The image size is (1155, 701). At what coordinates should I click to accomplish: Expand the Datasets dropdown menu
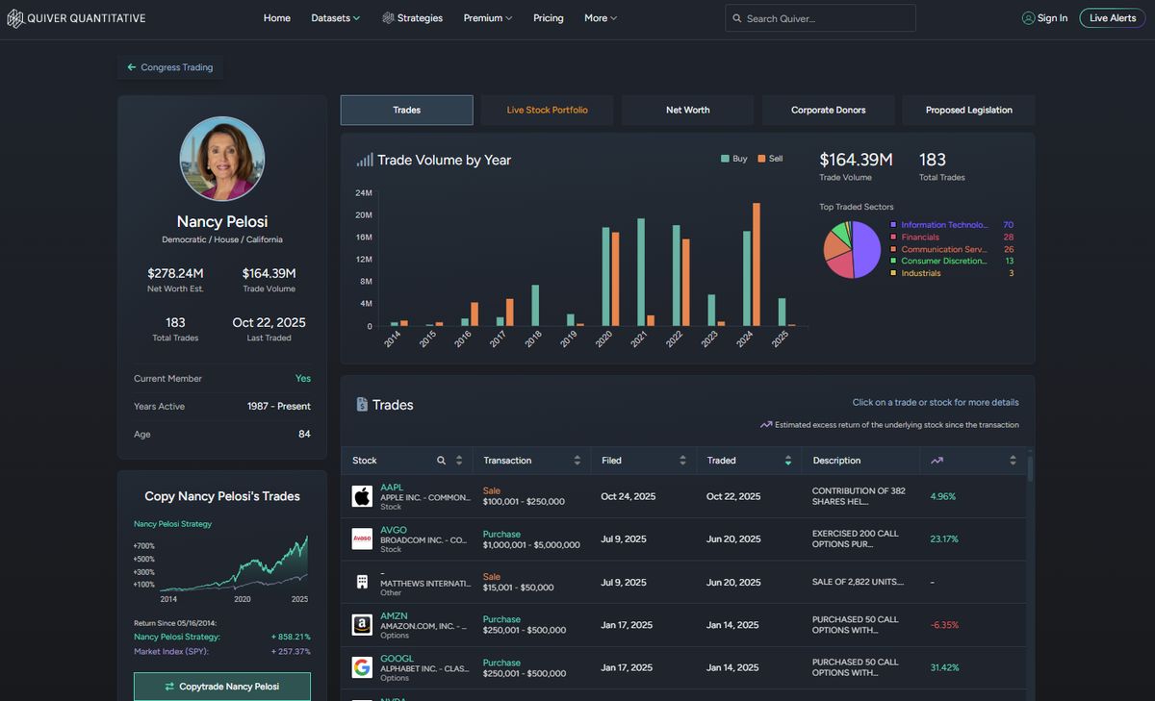pyautogui.click(x=335, y=18)
